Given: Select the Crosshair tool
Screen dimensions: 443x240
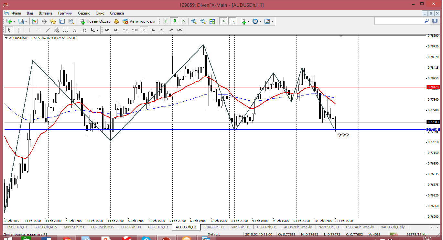Looking at the screenshot, I should point(18,30).
